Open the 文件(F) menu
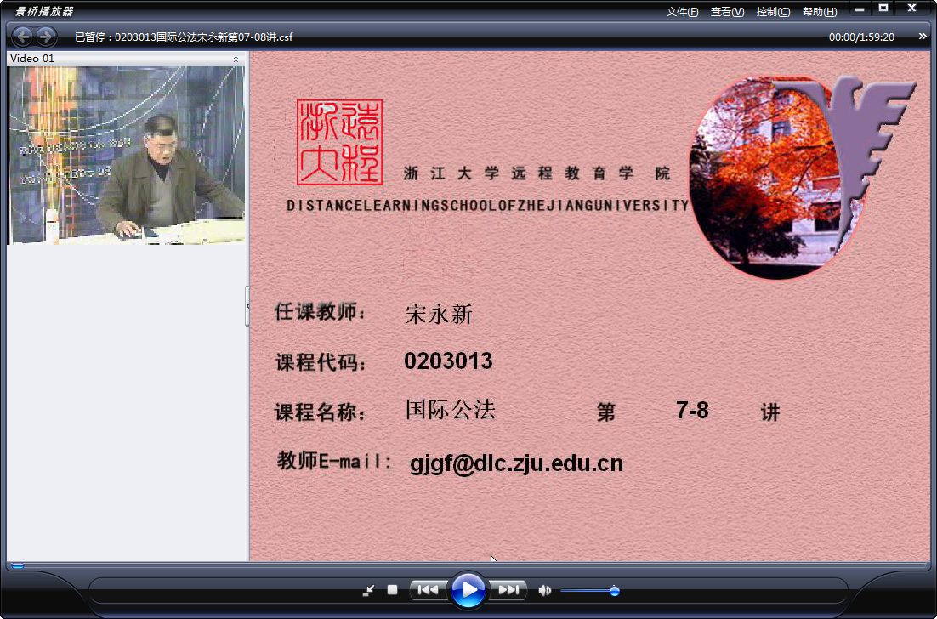 coord(682,12)
